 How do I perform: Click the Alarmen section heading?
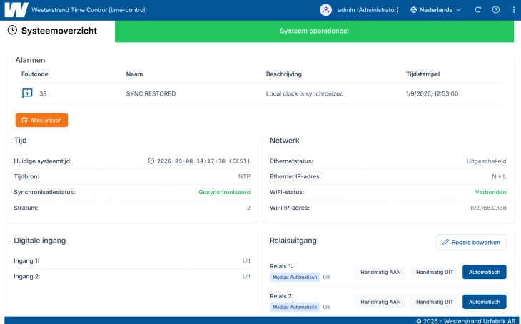pos(30,60)
